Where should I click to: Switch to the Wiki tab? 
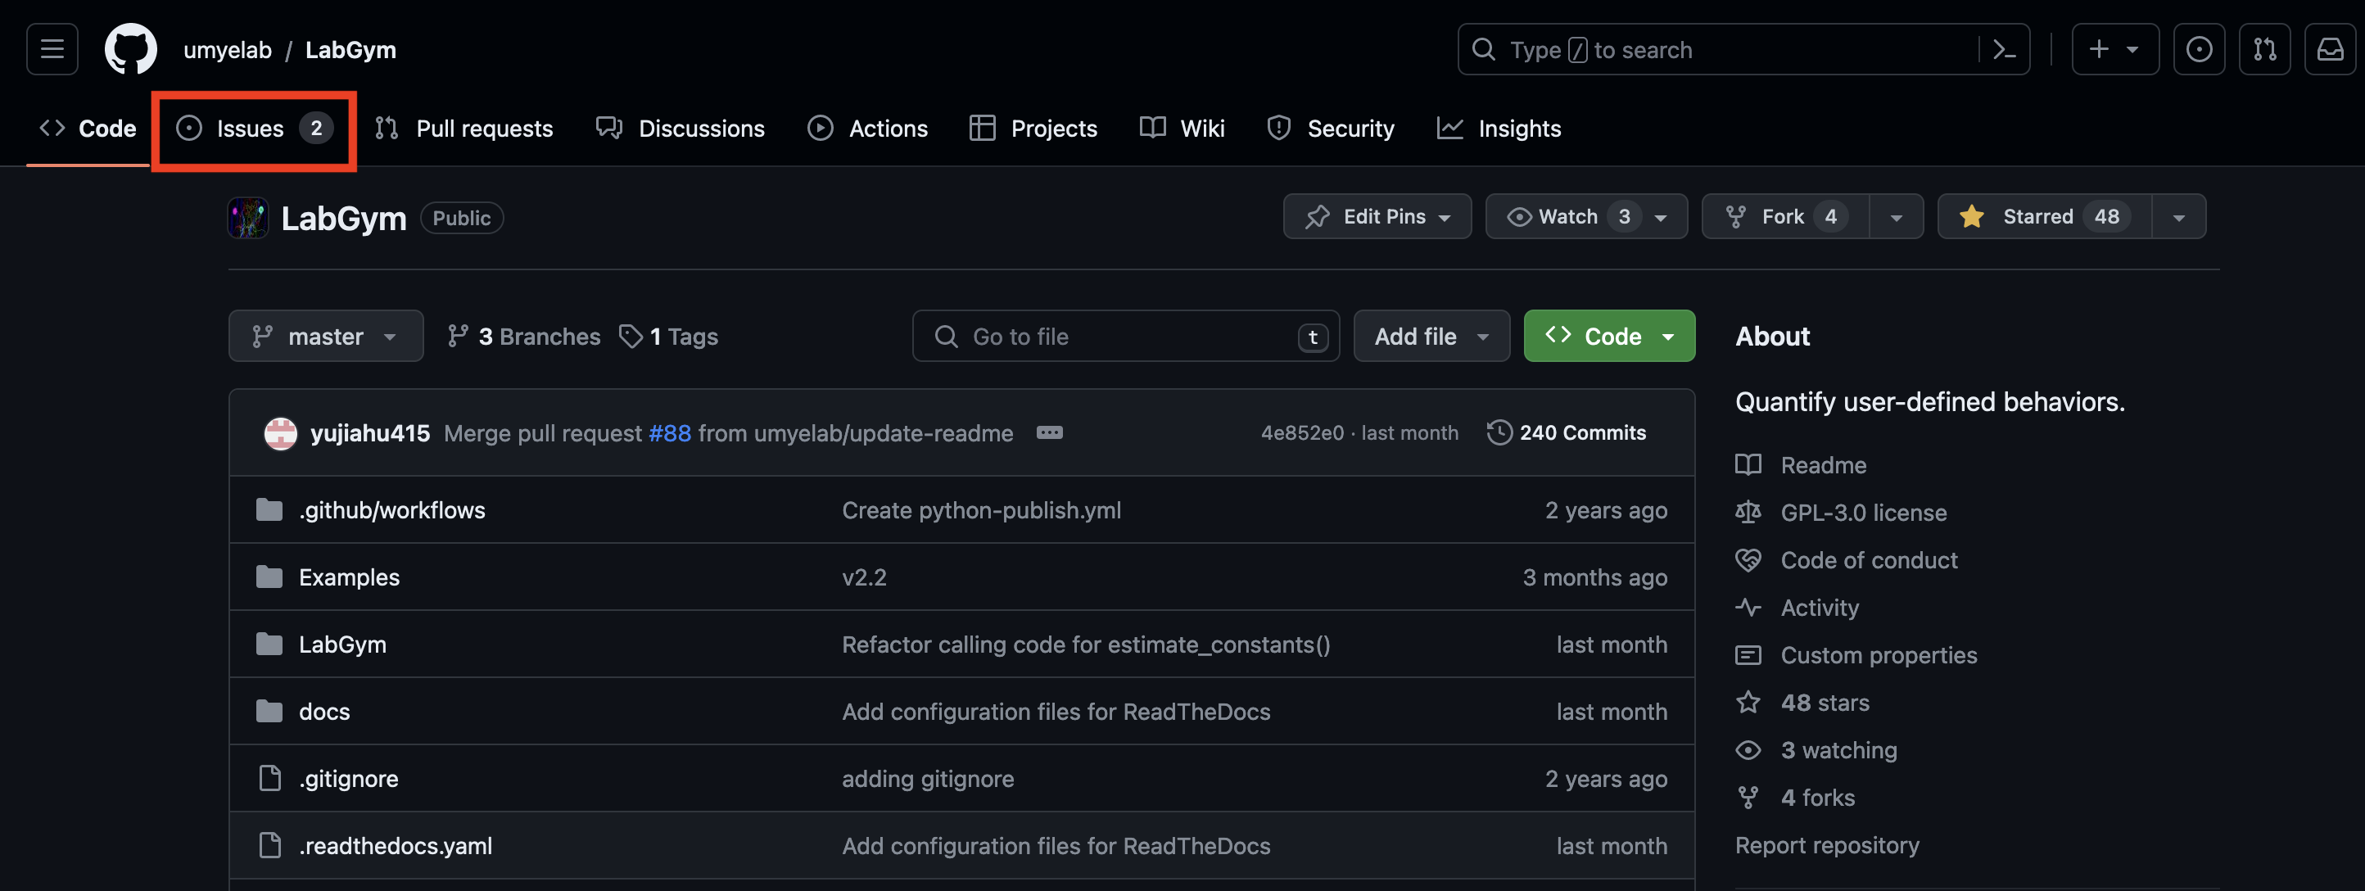[1182, 129]
